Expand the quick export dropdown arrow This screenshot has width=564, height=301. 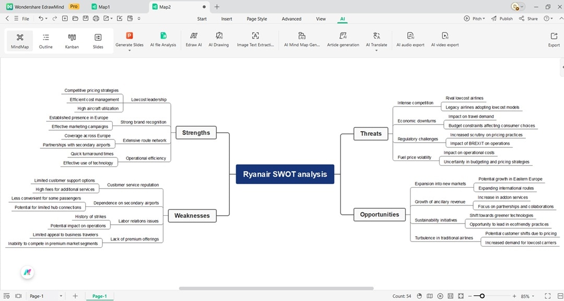[112, 19]
